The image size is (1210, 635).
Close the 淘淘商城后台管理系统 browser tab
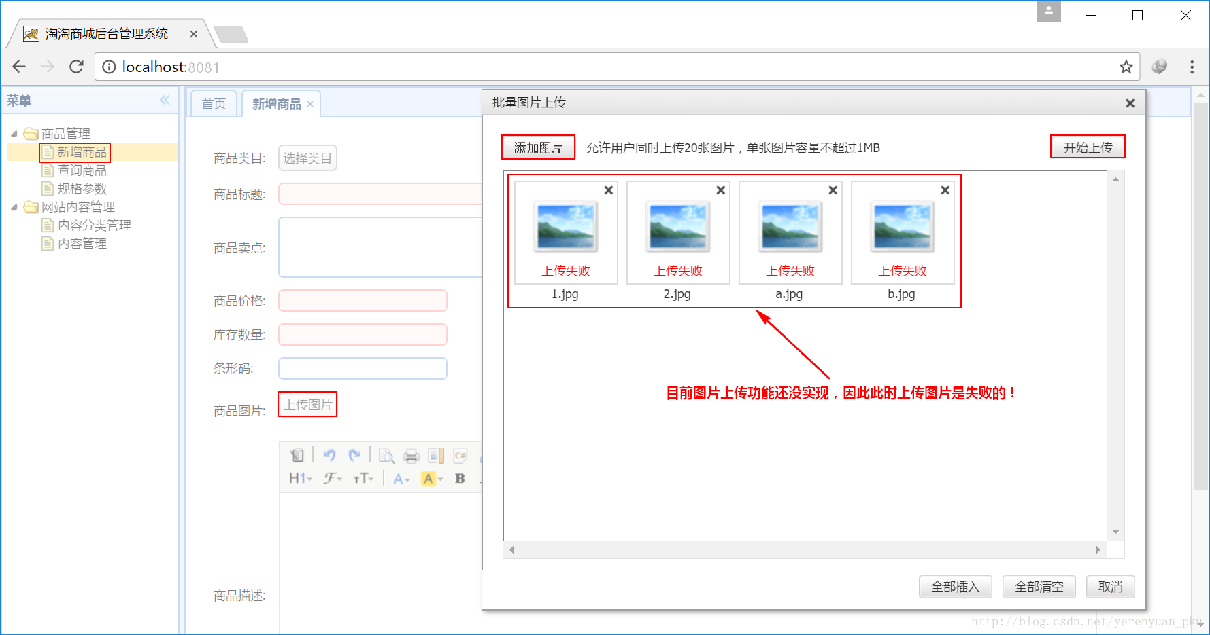pyautogui.click(x=194, y=34)
